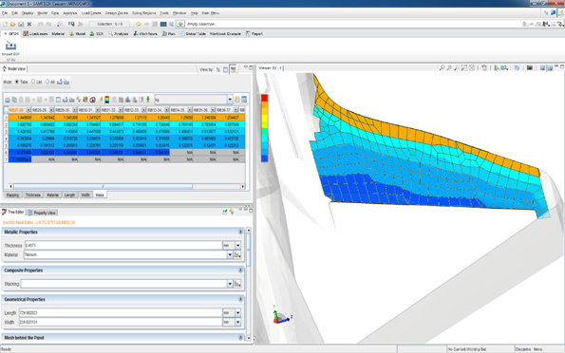Open the Material dropdown arrow
565x353 pixels.
coord(230,254)
